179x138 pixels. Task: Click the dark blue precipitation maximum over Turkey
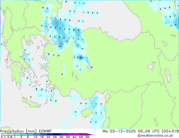80,58
